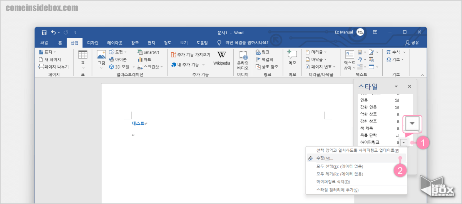462x204 pixels.
Task: Click the 그림 picture icon
Action: [101, 60]
